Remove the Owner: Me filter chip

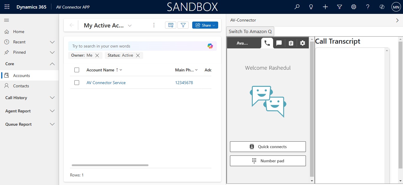click(97, 55)
